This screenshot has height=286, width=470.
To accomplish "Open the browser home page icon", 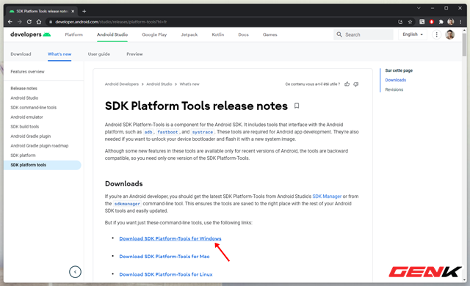I will coord(39,22).
